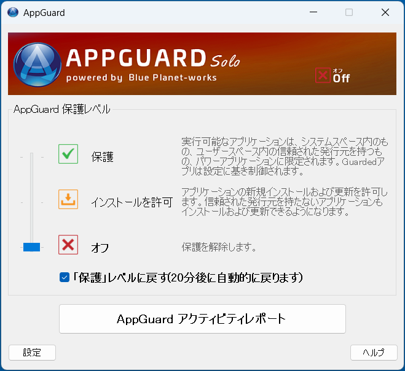
Task: Open the AppGuard アクティビティレポート
Action: click(202, 319)
